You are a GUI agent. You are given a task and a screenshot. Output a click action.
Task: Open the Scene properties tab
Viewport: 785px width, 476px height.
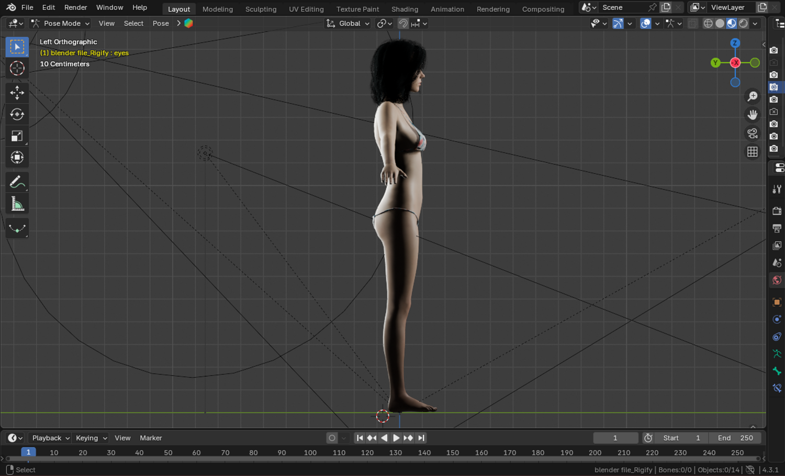(777, 263)
